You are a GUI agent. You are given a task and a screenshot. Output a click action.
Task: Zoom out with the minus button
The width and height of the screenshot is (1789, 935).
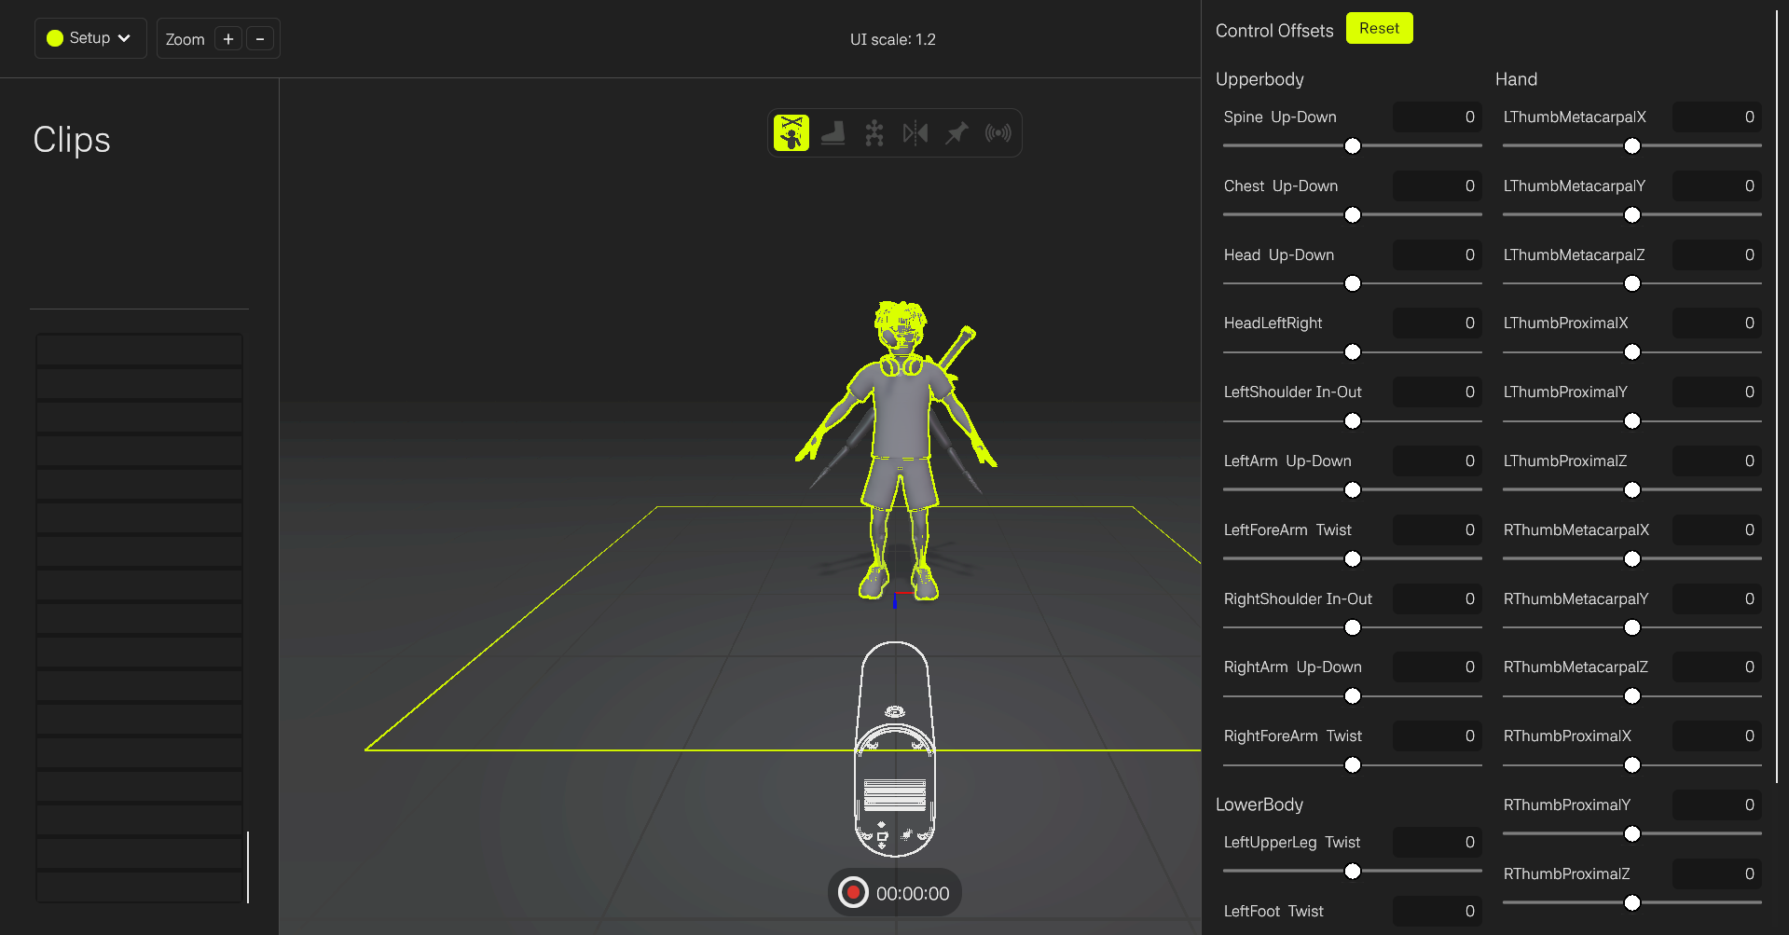(260, 39)
